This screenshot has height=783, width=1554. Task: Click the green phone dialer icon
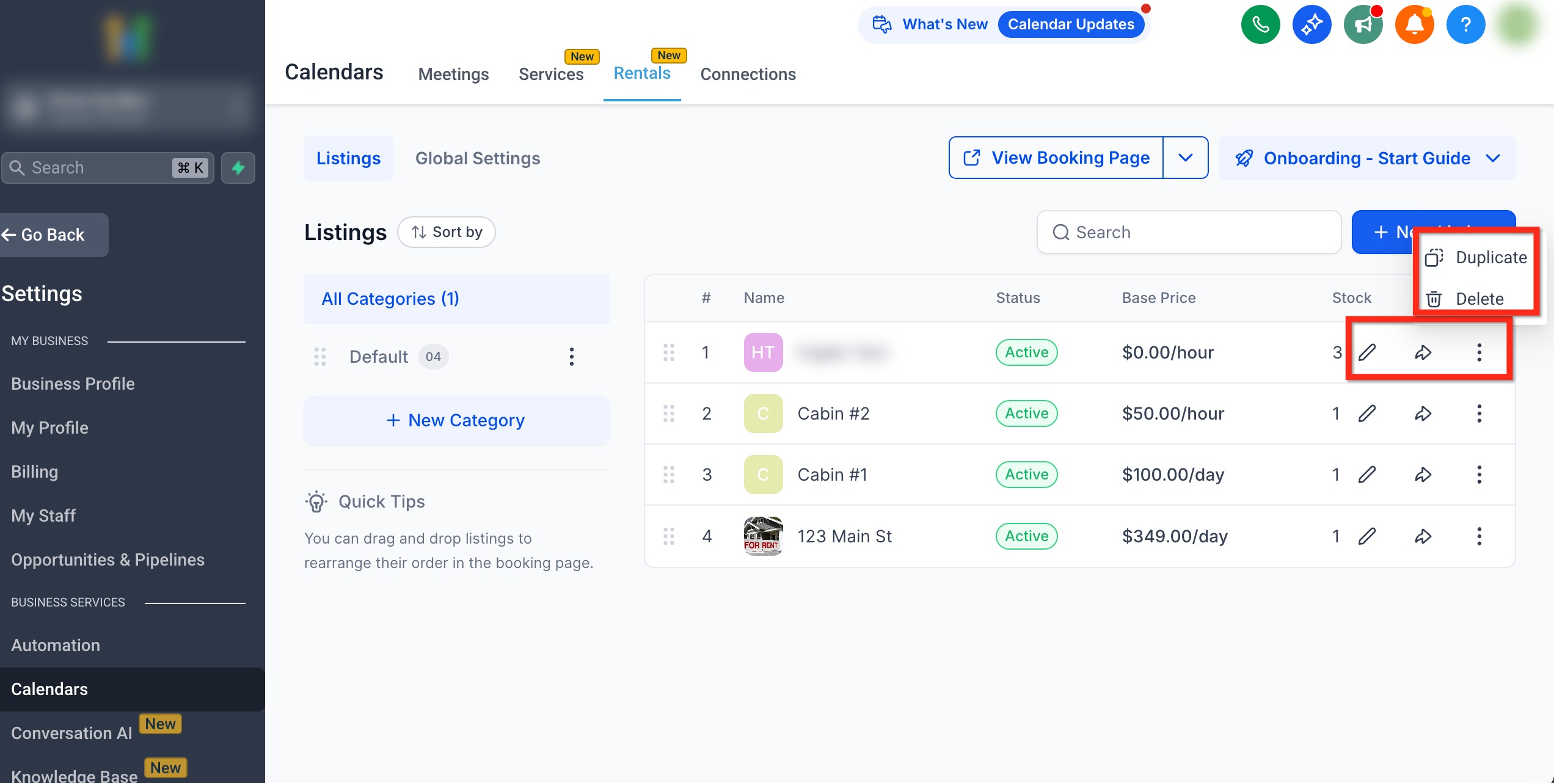pos(1260,24)
